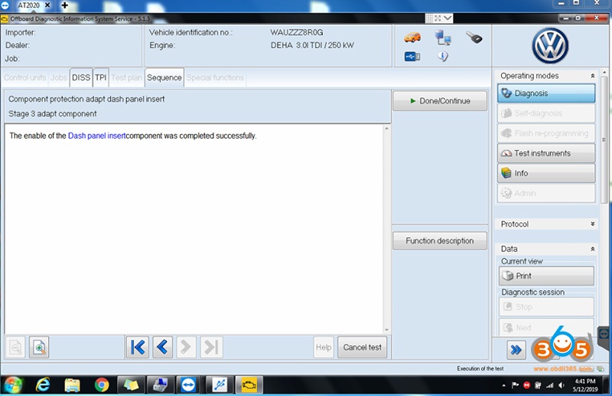This screenshot has width=612, height=396.
Task: Click the network server connection icon
Action: click(443, 38)
